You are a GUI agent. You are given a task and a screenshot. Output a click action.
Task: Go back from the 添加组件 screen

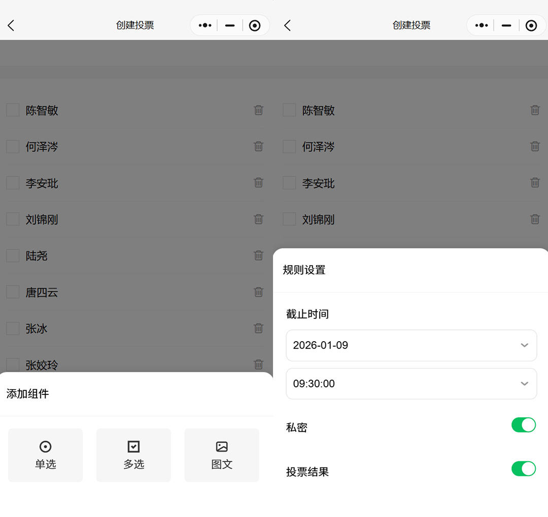[11, 25]
